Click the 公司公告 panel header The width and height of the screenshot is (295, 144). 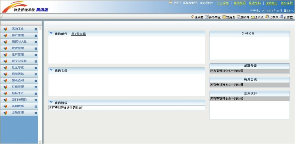(x=249, y=33)
